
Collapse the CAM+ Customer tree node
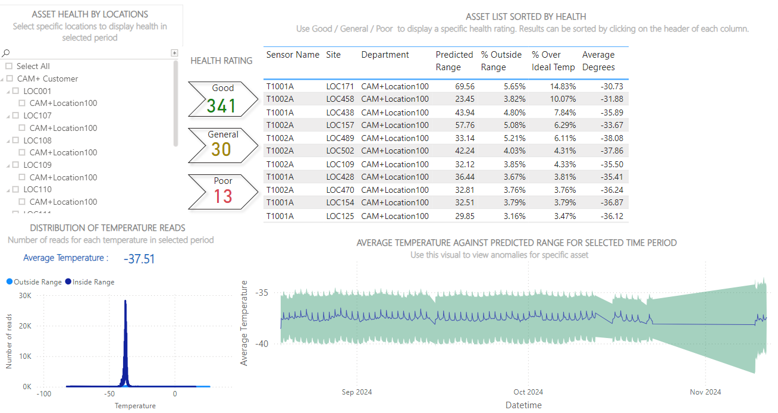point(4,79)
